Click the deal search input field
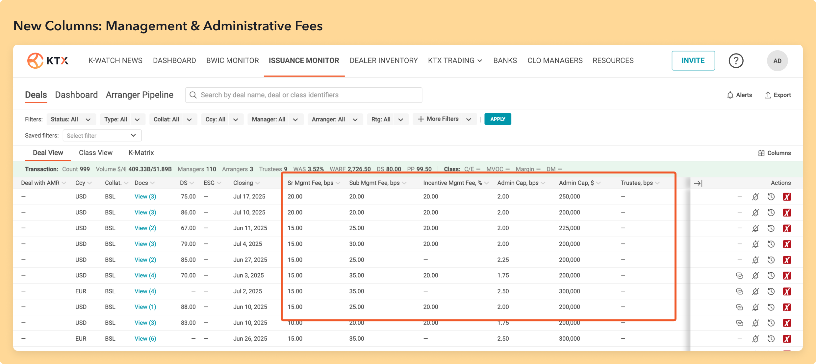The image size is (816, 364). (303, 95)
